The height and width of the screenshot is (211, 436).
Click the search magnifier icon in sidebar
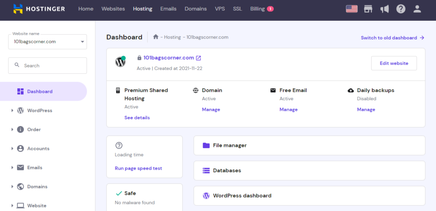17,65
